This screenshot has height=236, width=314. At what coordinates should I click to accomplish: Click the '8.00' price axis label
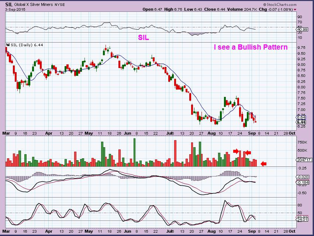pos(301,87)
